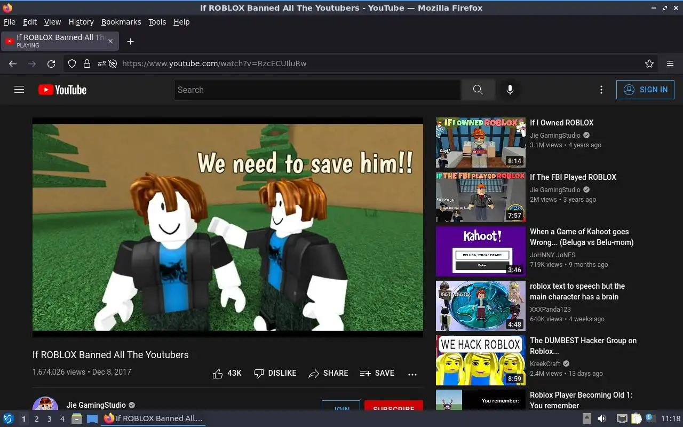Open the View menu

point(52,22)
